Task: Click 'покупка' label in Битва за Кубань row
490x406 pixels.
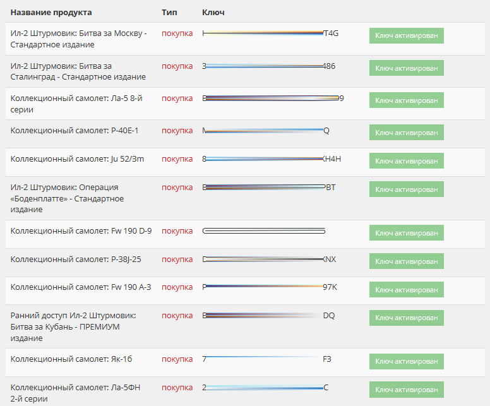Action: point(177,316)
